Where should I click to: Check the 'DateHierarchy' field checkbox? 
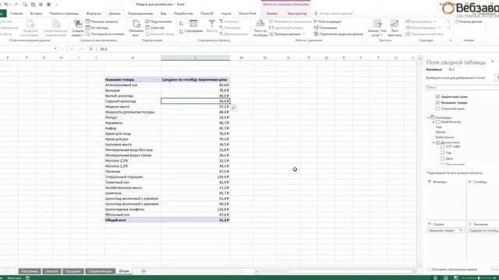437,122
